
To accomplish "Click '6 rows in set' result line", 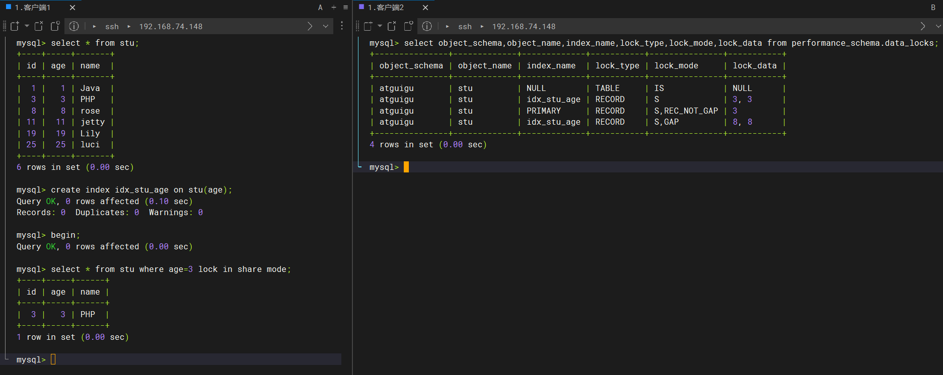I will 75,167.
